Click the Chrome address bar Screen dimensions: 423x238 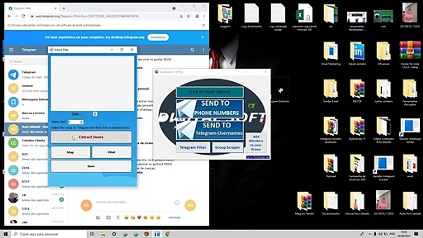pos(103,16)
